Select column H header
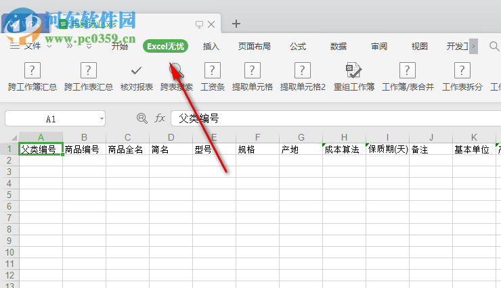This screenshot has height=288, width=501. [x=344, y=137]
